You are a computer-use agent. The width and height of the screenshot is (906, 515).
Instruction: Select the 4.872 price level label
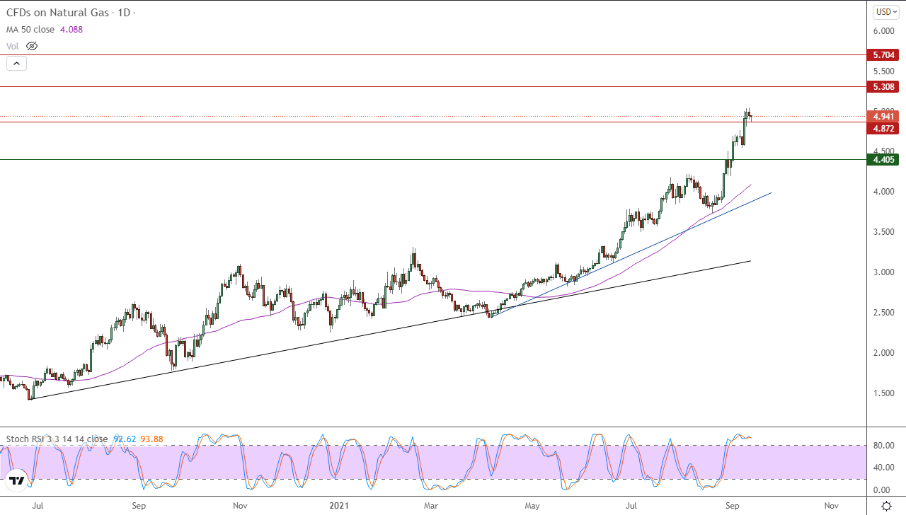[885, 128]
